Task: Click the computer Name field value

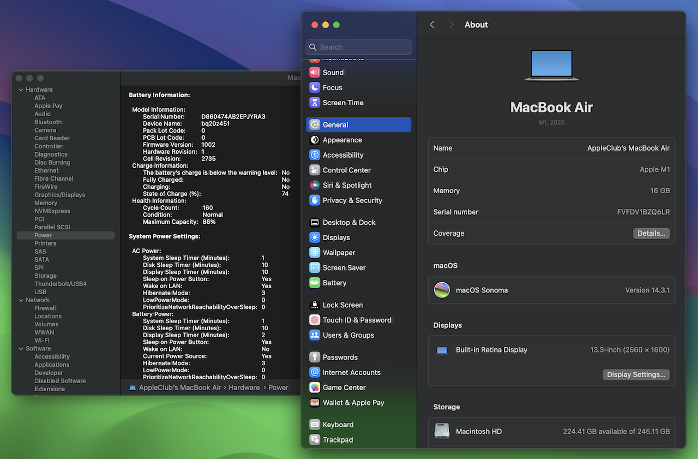Action: 628,148
